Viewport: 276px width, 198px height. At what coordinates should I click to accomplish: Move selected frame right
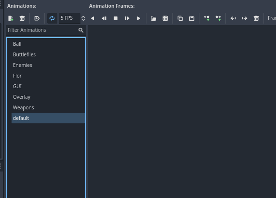(x=245, y=18)
